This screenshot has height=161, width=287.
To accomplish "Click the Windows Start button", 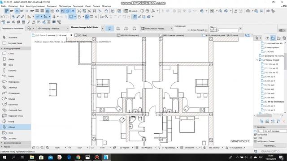I will (4, 157).
